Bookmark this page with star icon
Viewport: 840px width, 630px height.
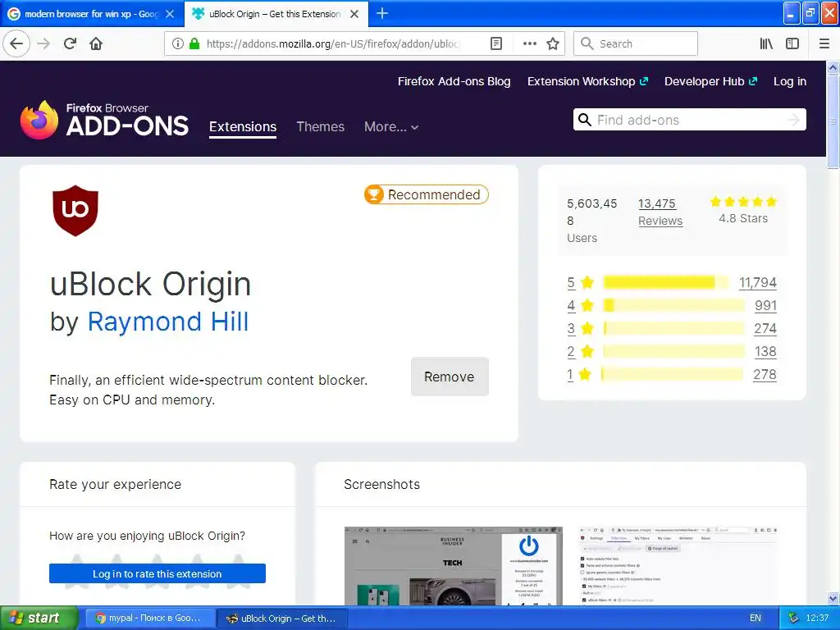[553, 43]
